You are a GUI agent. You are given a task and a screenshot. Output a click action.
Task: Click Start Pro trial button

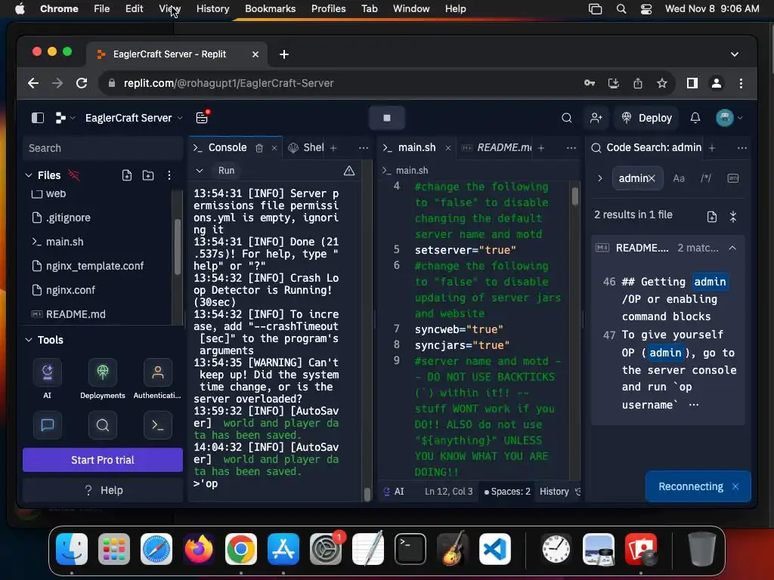click(x=103, y=460)
